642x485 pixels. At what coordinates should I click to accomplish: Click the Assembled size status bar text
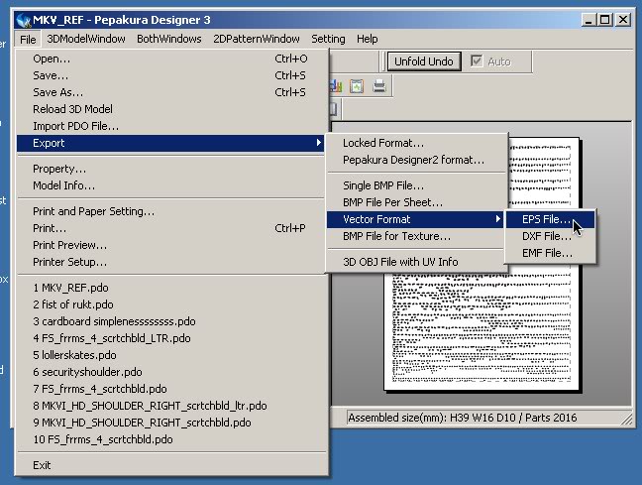coord(463,418)
